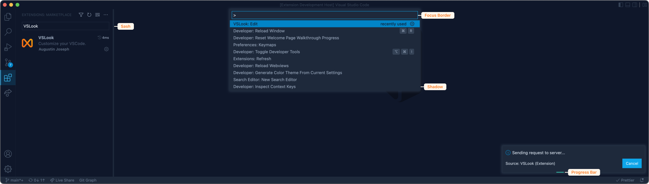Open the Explorer view in activity bar
The height and width of the screenshot is (184, 649).
[8, 17]
